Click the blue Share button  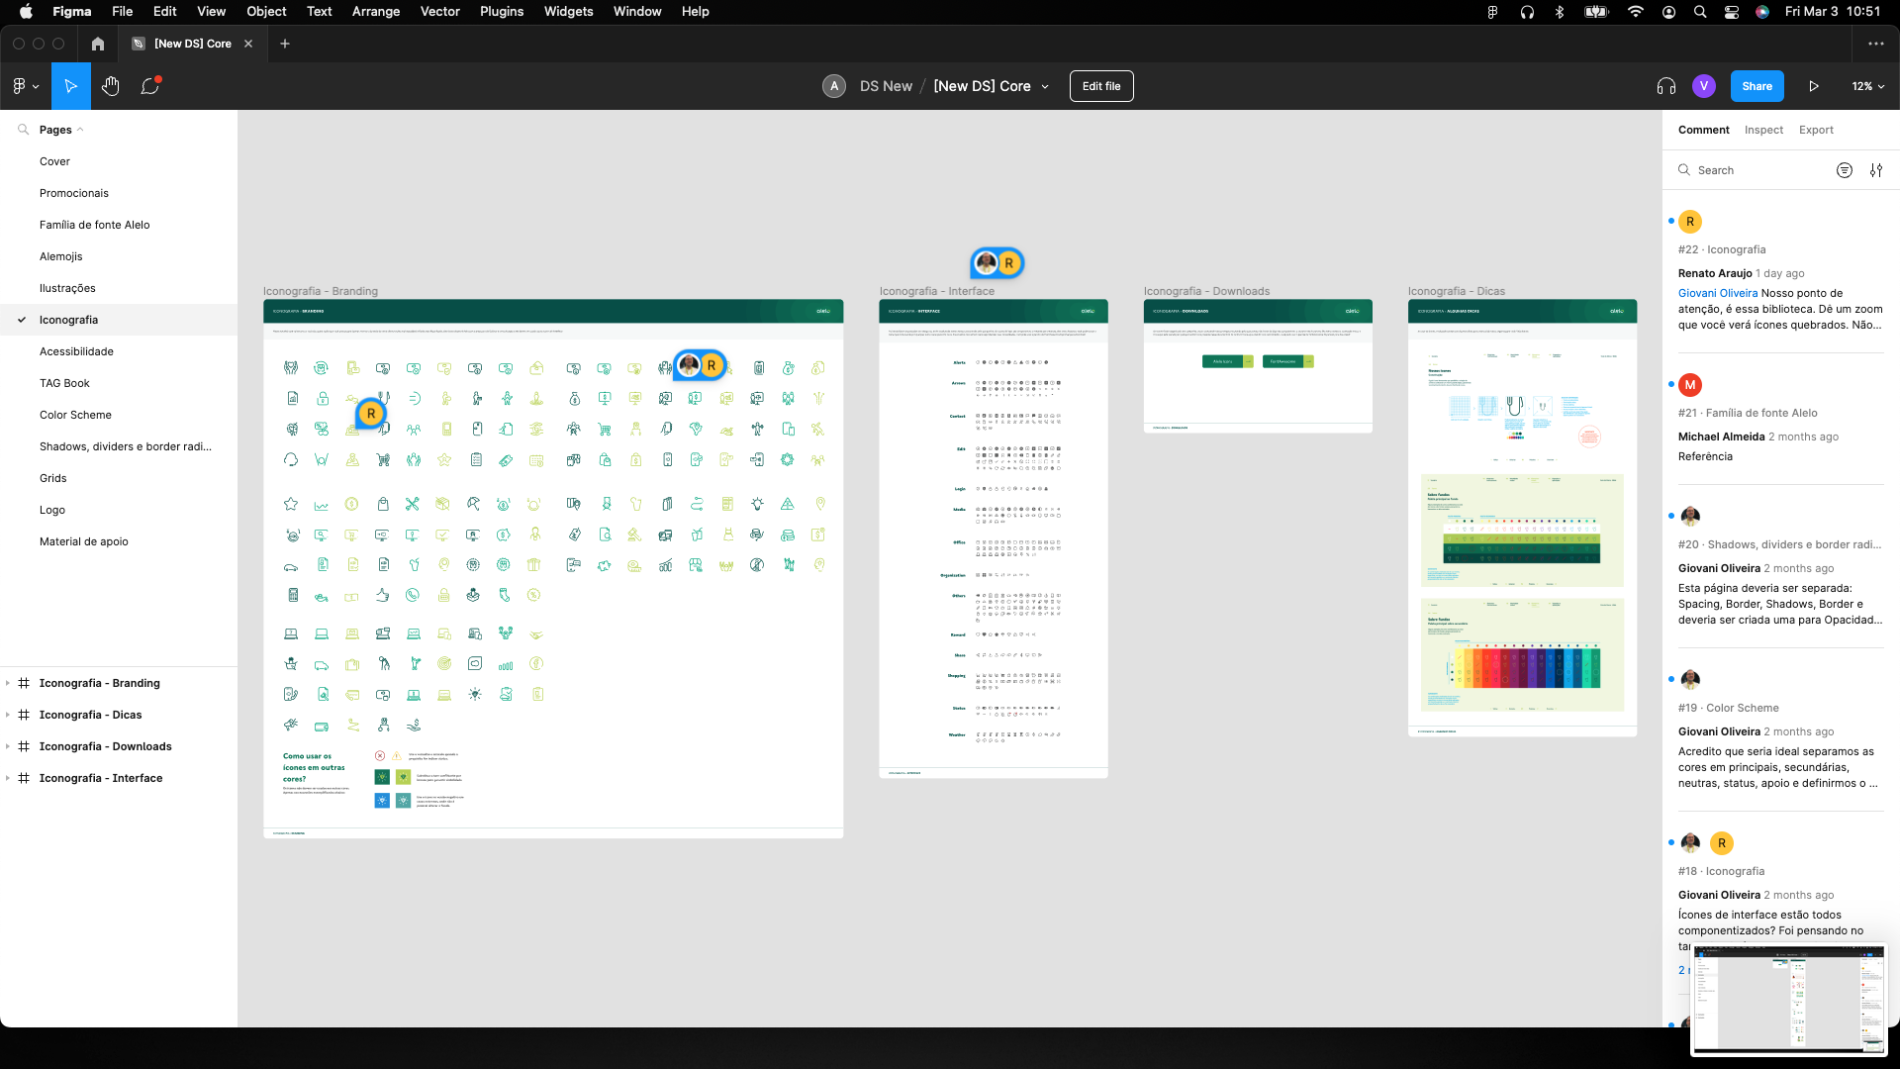pyautogui.click(x=1757, y=86)
